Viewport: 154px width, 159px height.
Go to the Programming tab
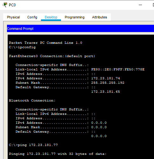tap(75, 17)
